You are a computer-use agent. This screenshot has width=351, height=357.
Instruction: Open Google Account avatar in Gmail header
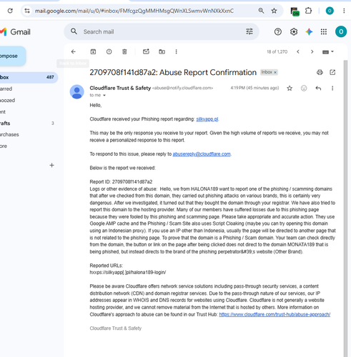pyautogui.click(x=341, y=31)
